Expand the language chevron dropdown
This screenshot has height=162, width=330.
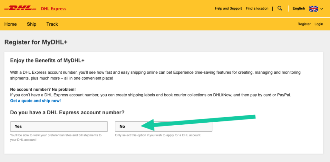[322, 9]
